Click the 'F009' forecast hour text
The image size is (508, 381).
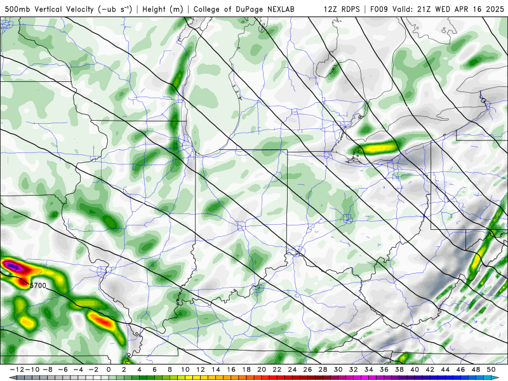click(378, 10)
